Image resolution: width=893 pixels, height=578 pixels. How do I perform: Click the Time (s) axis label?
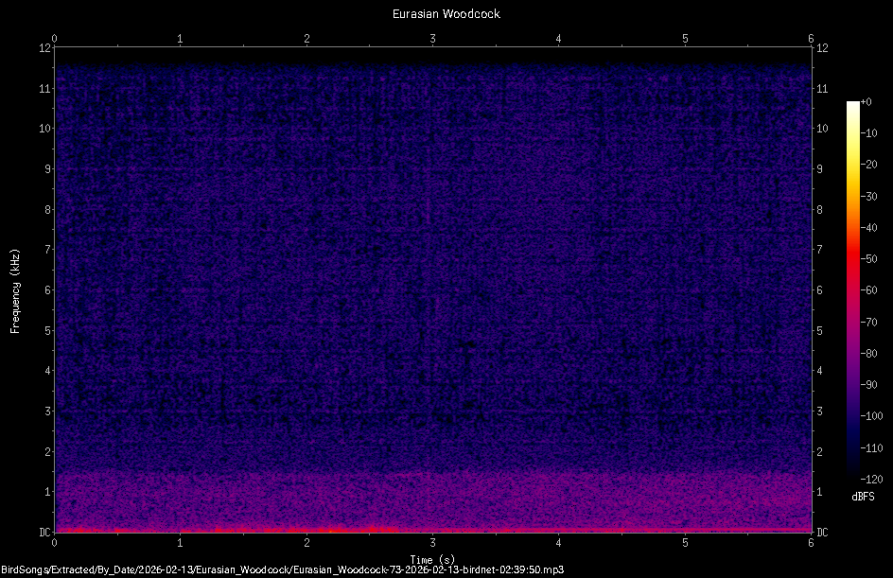tap(432, 559)
